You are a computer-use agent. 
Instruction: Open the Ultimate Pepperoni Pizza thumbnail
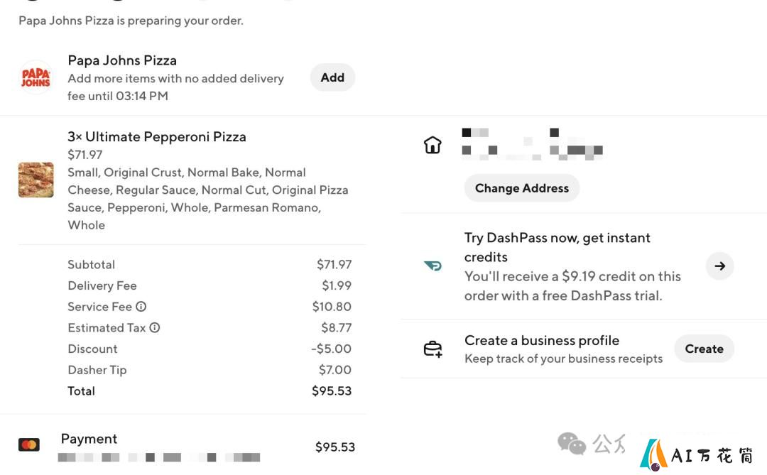36,180
